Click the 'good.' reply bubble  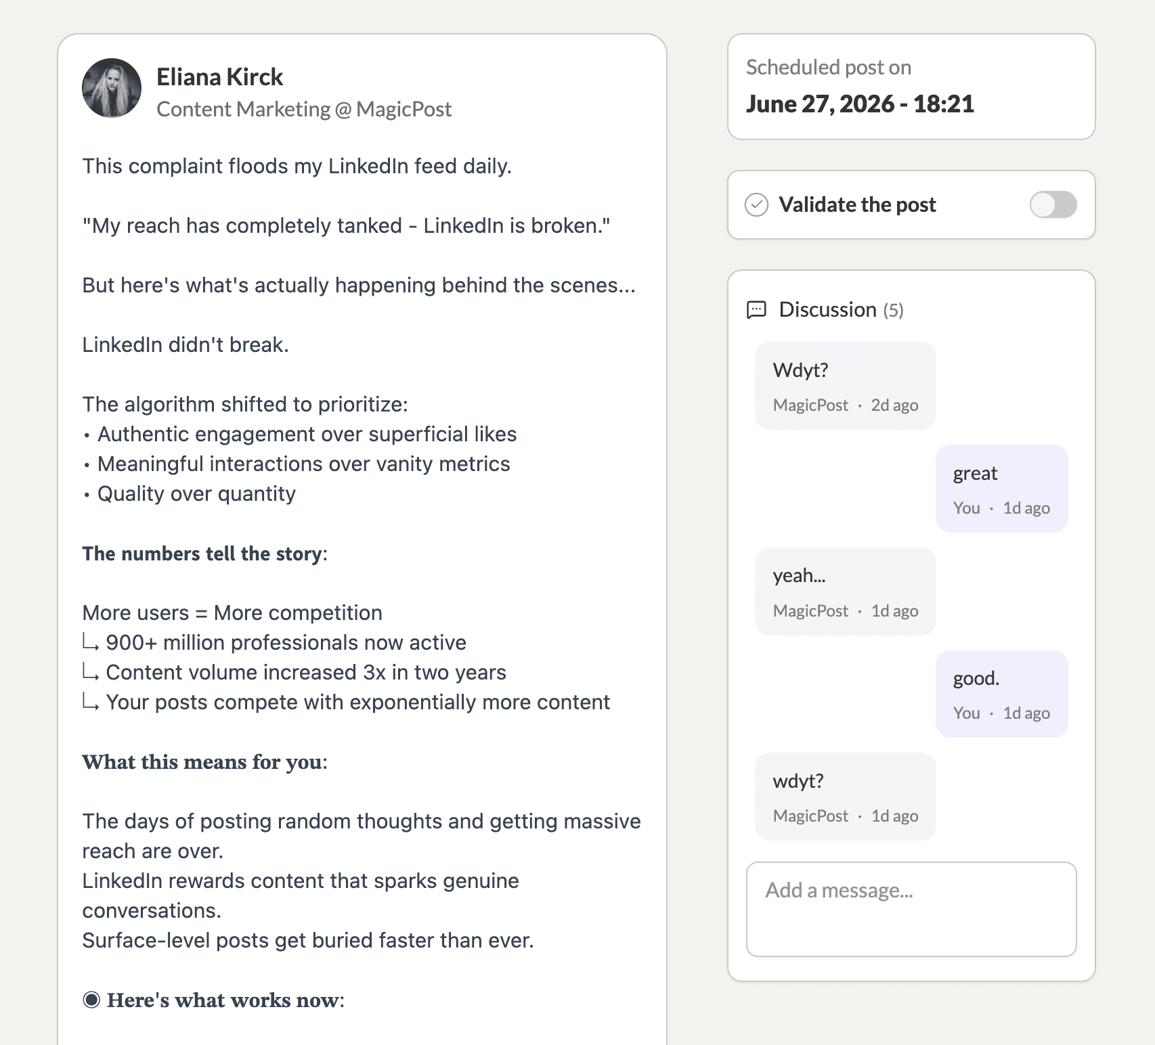coord(1001,694)
